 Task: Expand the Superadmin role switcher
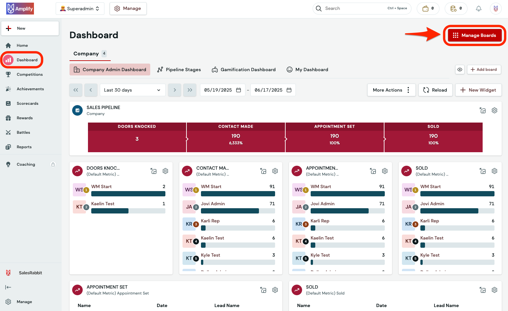point(80,8)
